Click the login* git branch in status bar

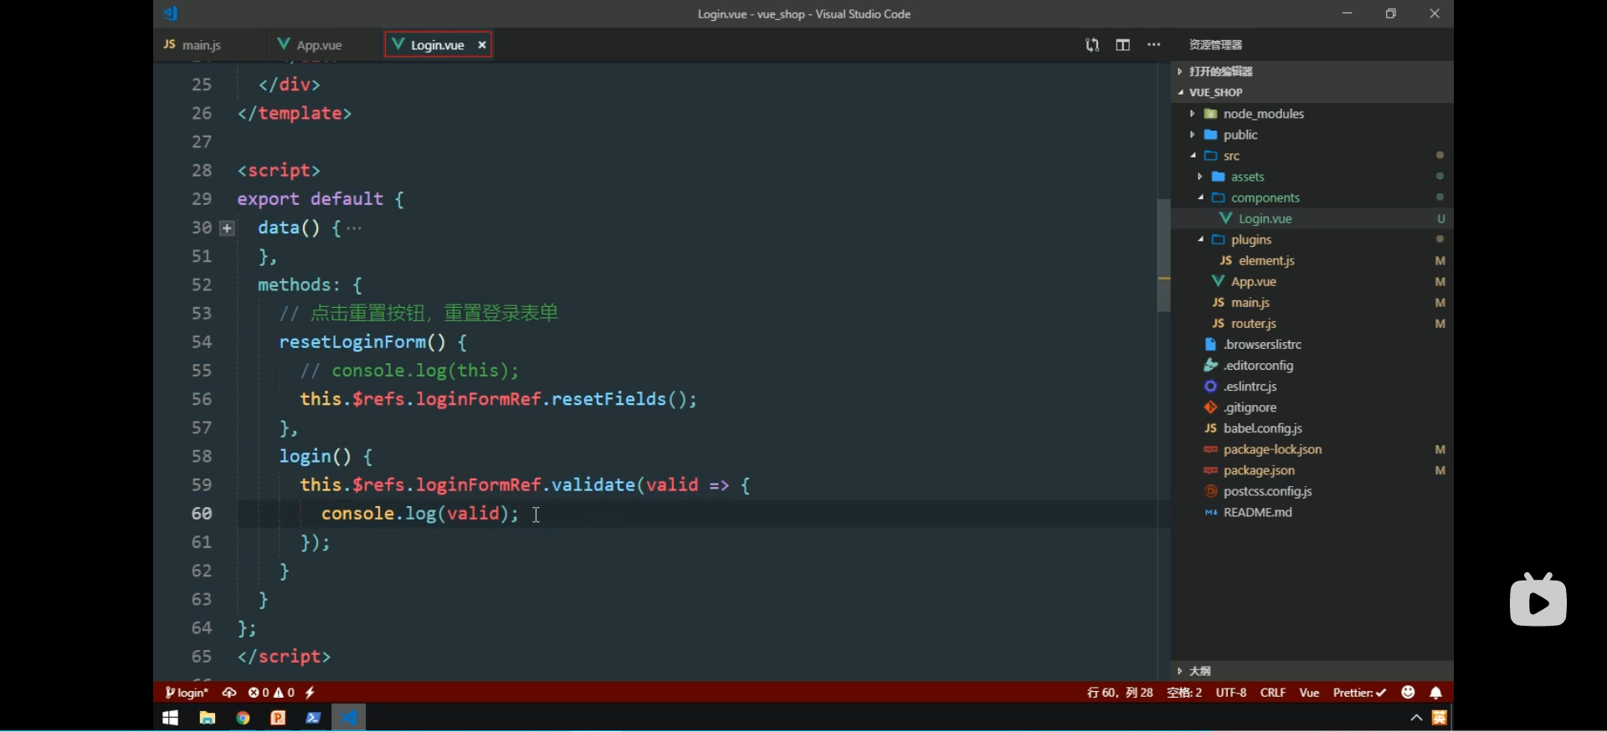[187, 693]
